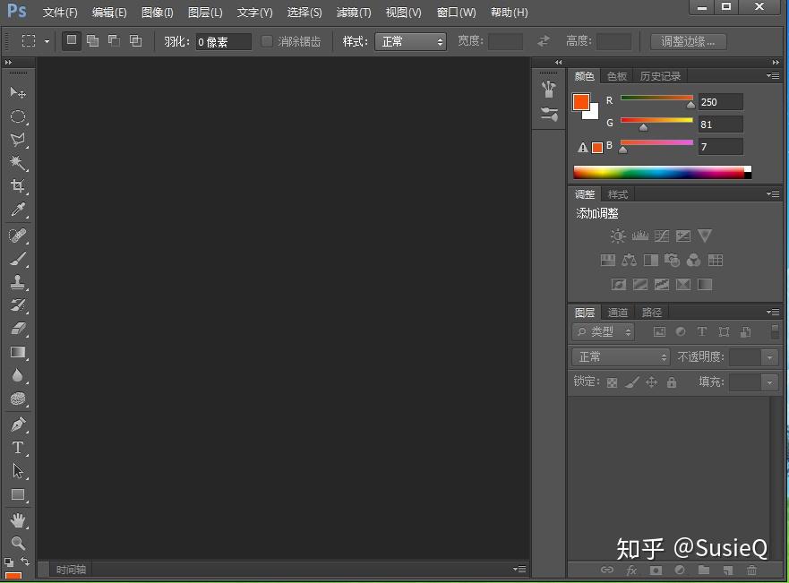The width and height of the screenshot is (789, 583).
Task: Enable the 消除锯齿 anti-alias checkbox
Action: pyautogui.click(x=267, y=41)
